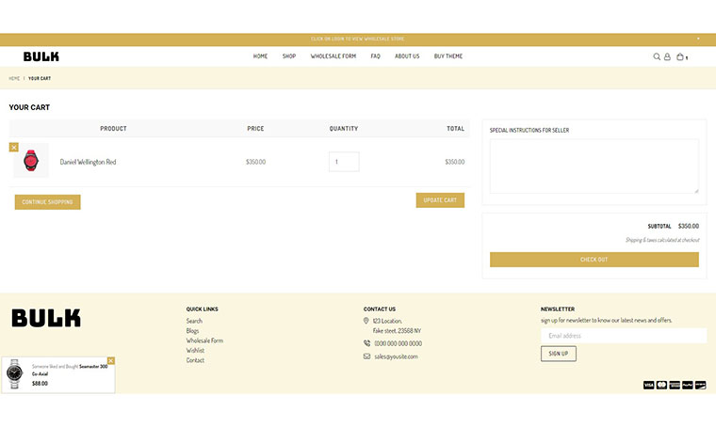Click the BULK logo in header
This screenshot has height=427, width=716.
[x=41, y=56]
